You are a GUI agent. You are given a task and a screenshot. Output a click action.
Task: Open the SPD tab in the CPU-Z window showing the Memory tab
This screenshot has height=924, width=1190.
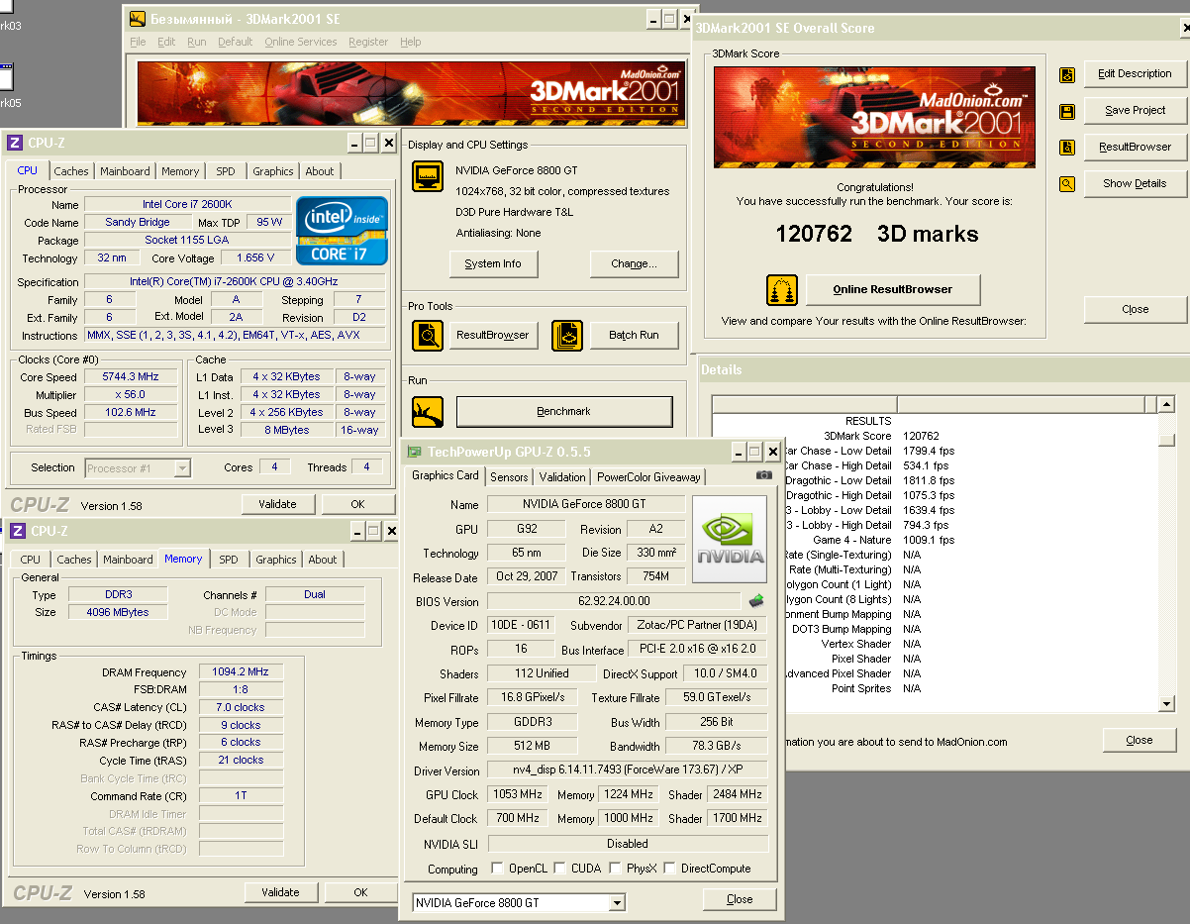(229, 560)
